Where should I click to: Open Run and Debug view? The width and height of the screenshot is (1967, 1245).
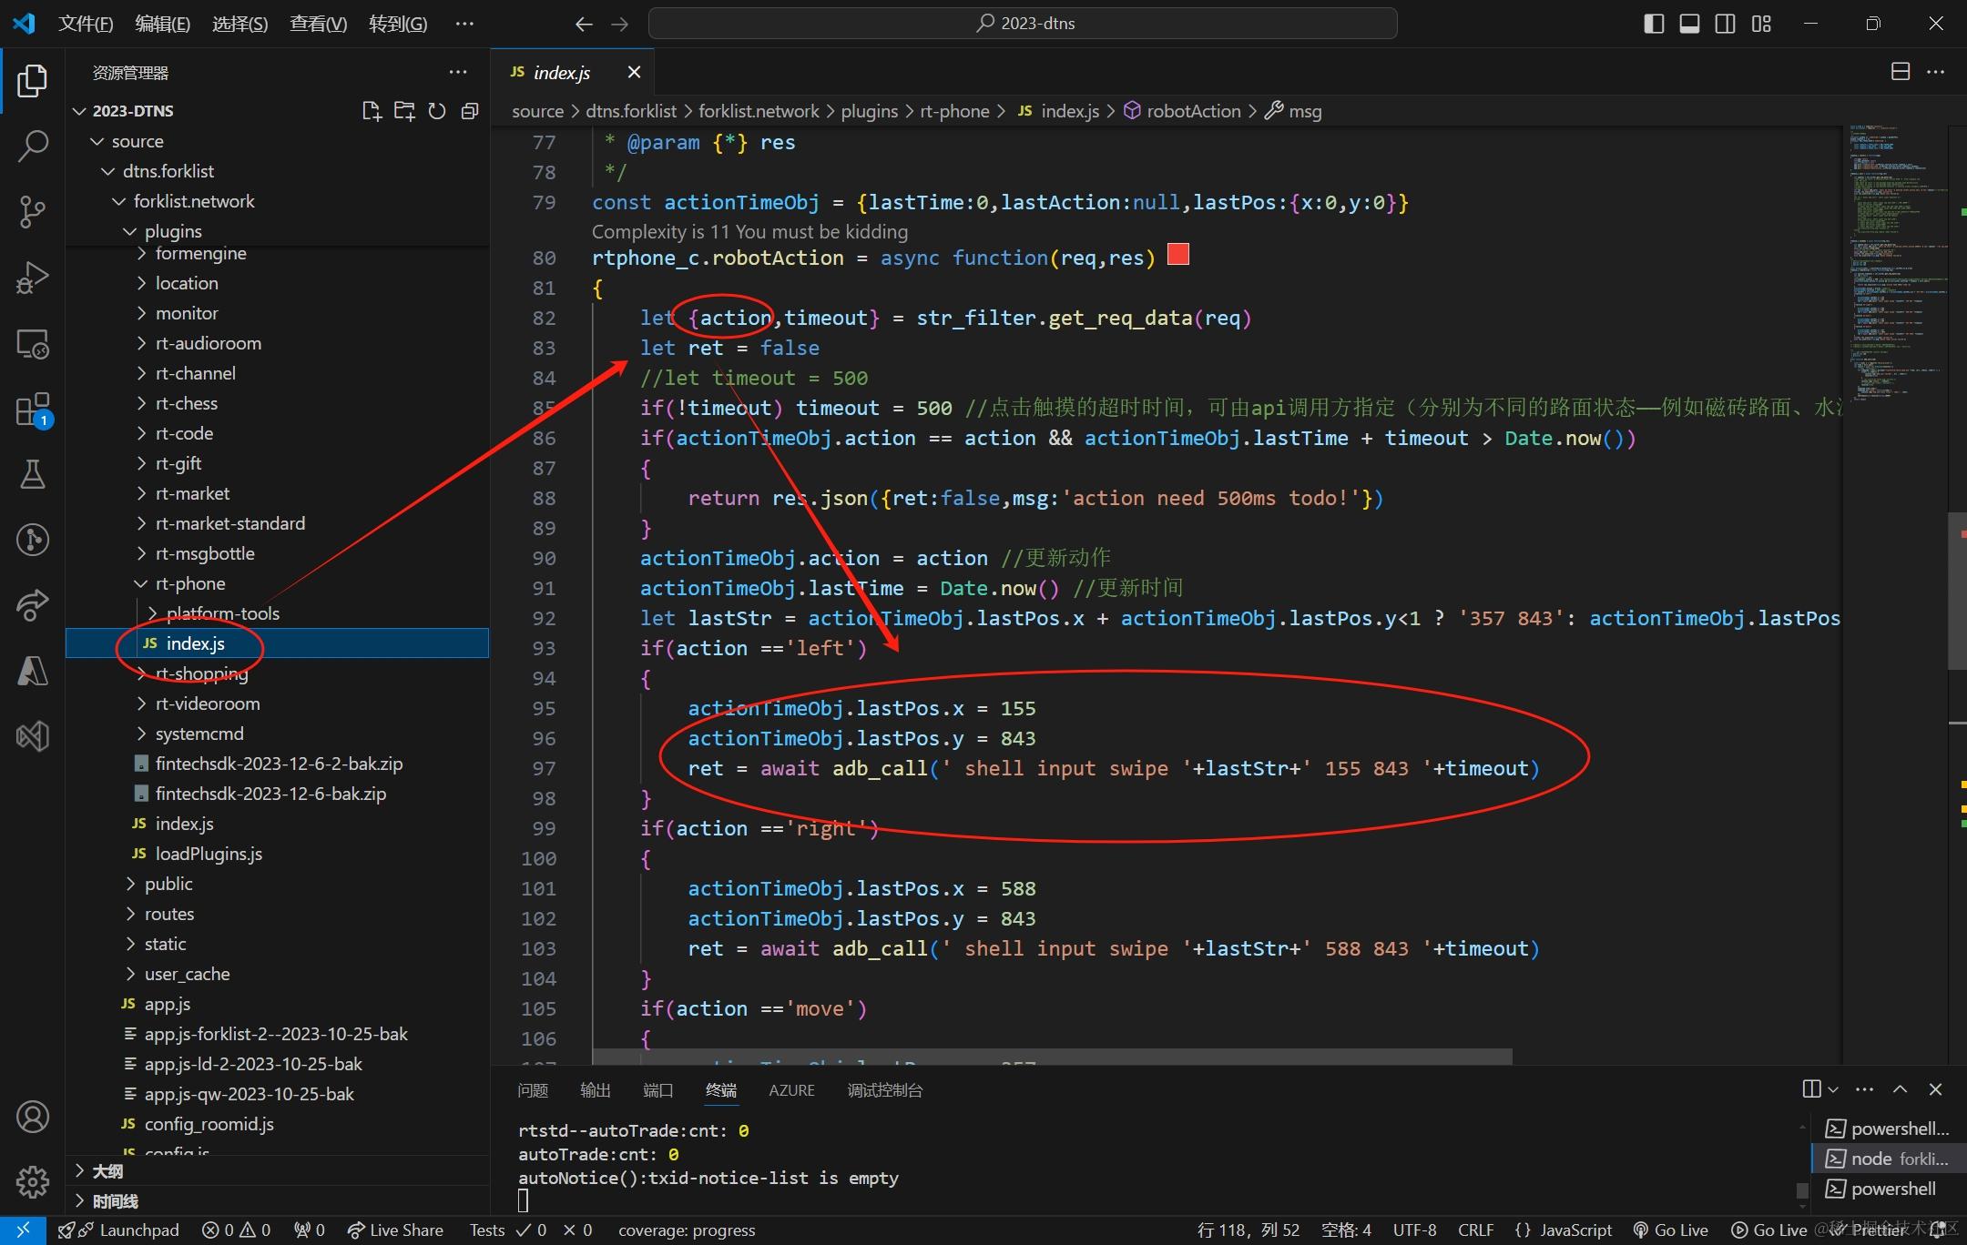click(x=33, y=278)
